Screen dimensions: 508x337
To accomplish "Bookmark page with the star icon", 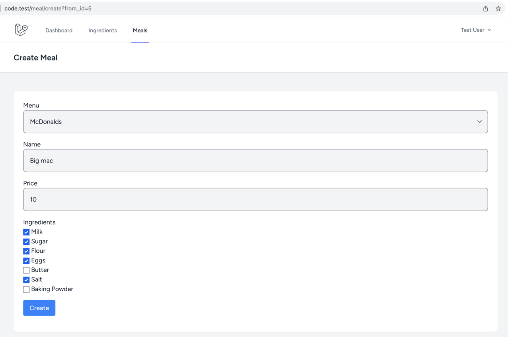I will [498, 8].
